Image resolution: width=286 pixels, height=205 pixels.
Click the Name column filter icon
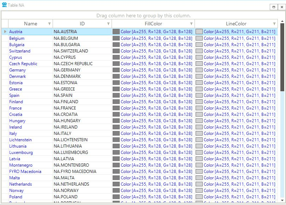(x=49, y=24)
